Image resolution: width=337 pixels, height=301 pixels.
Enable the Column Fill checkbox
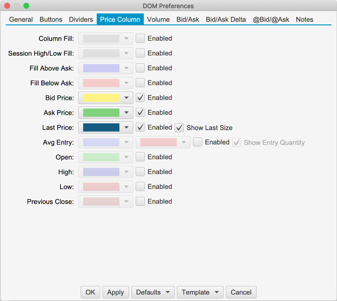[140, 38]
